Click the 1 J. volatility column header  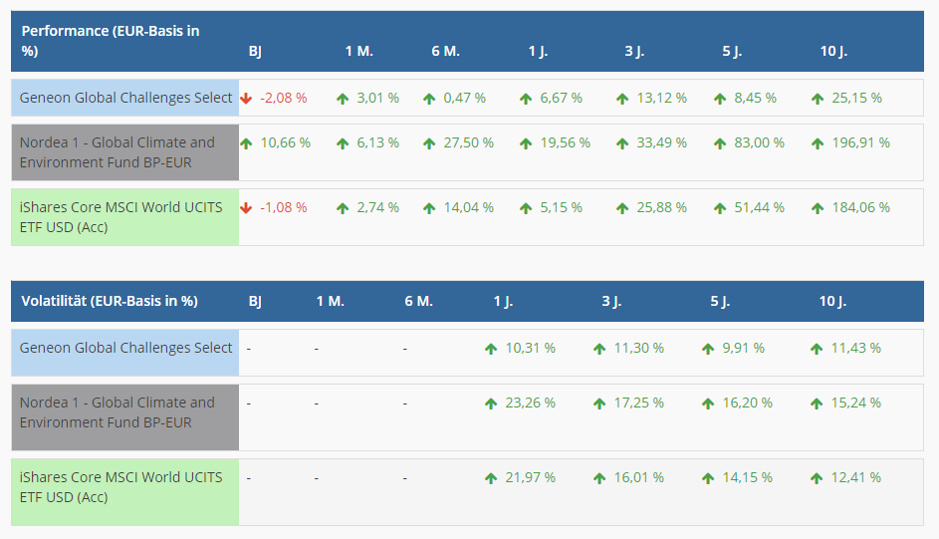(x=503, y=301)
